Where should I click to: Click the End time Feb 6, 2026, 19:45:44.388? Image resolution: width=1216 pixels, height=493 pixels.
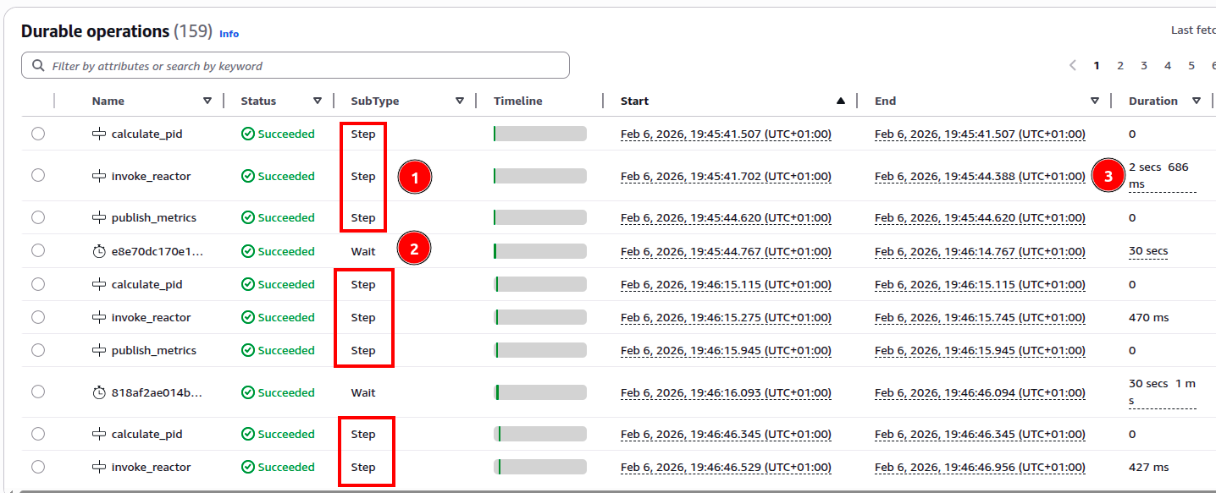(x=980, y=176)
